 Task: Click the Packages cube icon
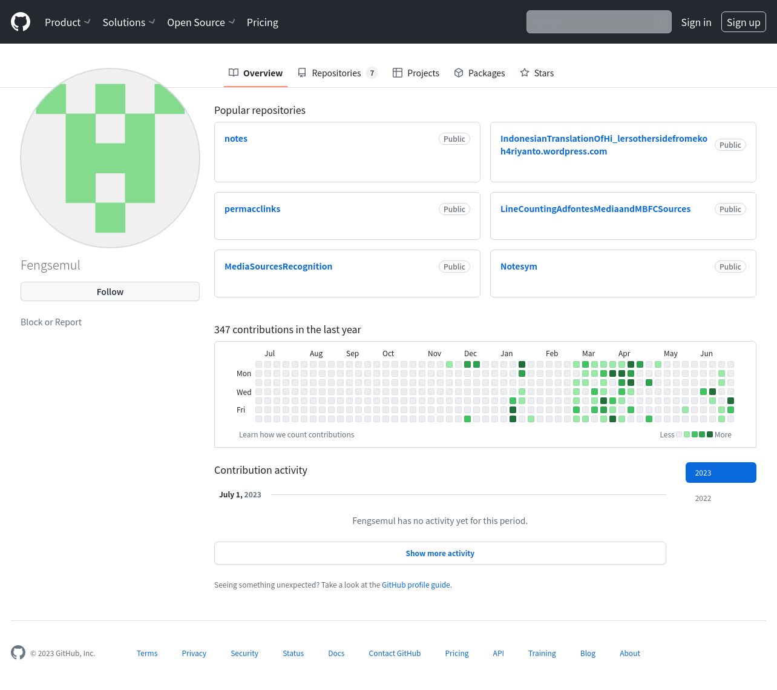tap(459, 73)
